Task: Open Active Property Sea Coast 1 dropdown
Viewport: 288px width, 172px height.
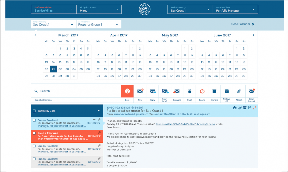Action: (190, 9)
